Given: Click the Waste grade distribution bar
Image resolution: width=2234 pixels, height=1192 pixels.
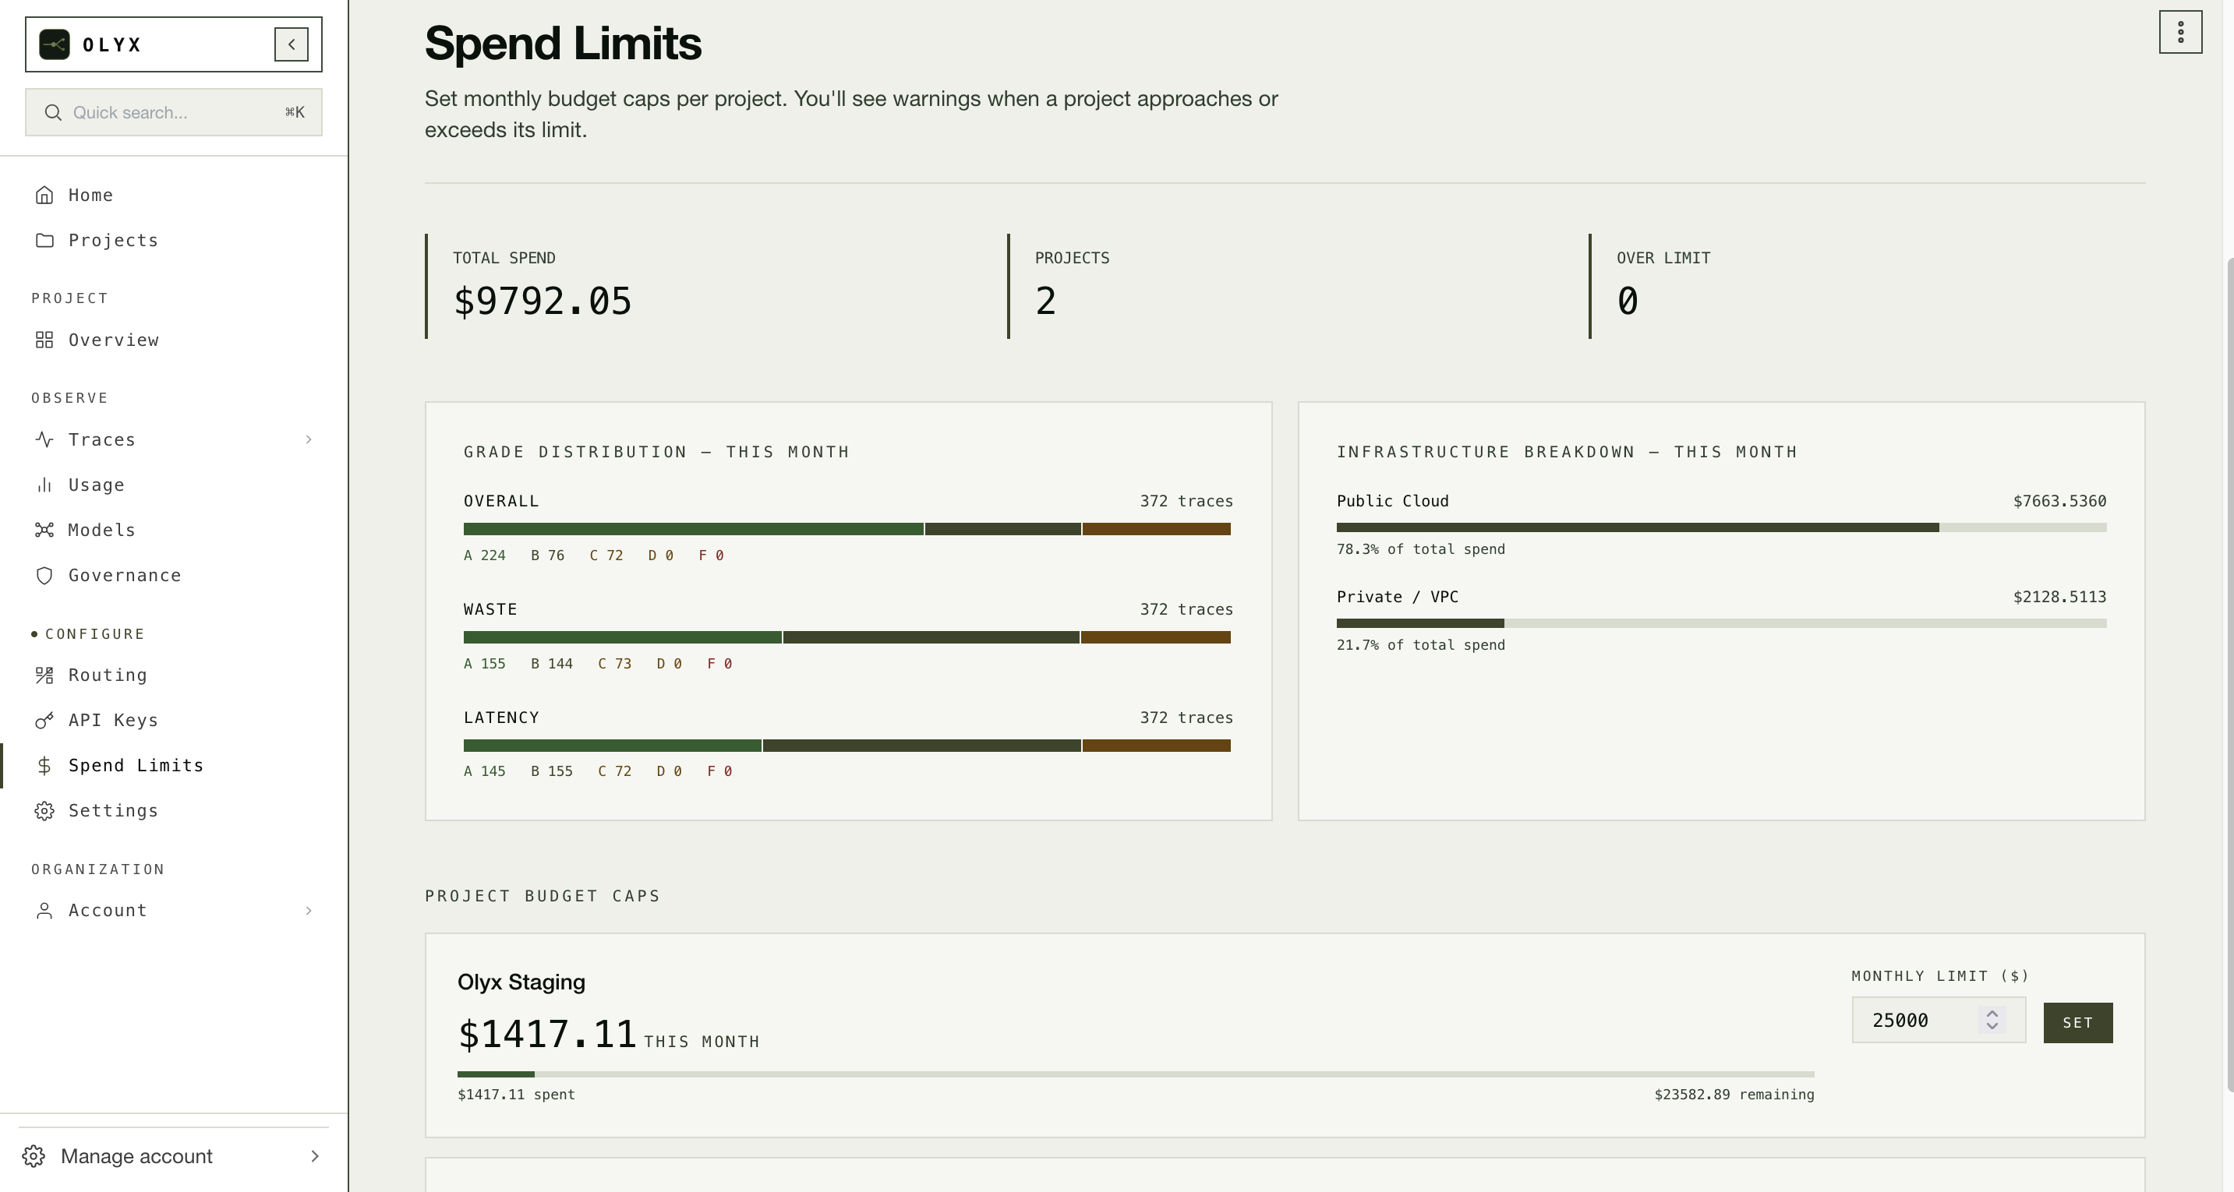Looking at the screenshot, I should [x=847, y=637].
